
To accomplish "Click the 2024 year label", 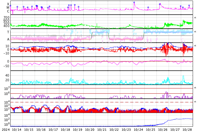I will (6, 130).
